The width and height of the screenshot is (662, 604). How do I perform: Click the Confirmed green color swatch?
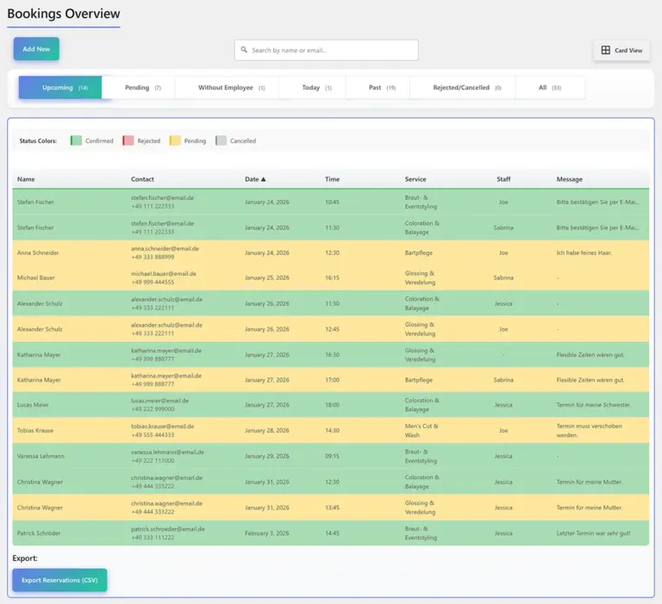coord(76,140)
